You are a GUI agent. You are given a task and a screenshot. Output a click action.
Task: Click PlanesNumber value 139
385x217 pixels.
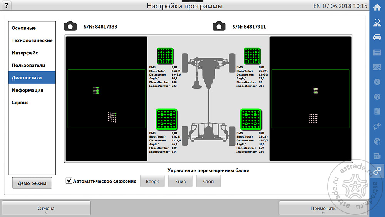coord(174,148)
